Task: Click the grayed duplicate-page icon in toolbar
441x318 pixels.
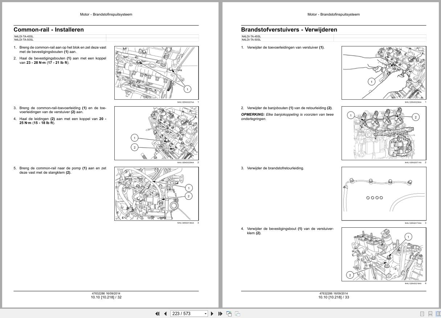Action: click(x=237, y=313)
